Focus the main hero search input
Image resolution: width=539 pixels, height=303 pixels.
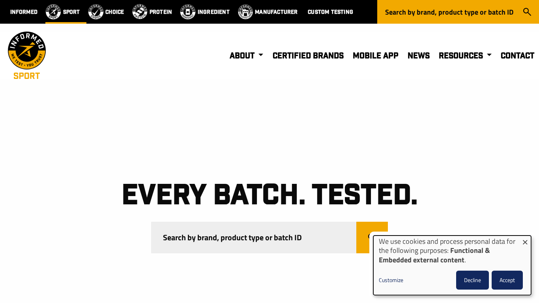pyautogui.click(x=254, y=238)
